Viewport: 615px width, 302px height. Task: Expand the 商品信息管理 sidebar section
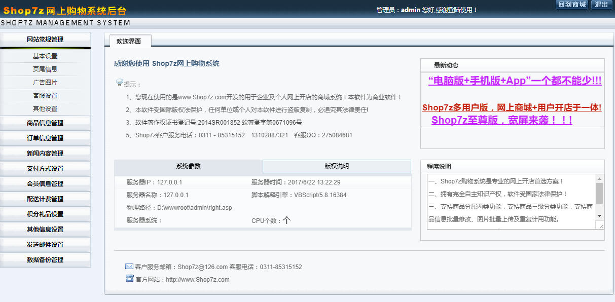point(45,123)
